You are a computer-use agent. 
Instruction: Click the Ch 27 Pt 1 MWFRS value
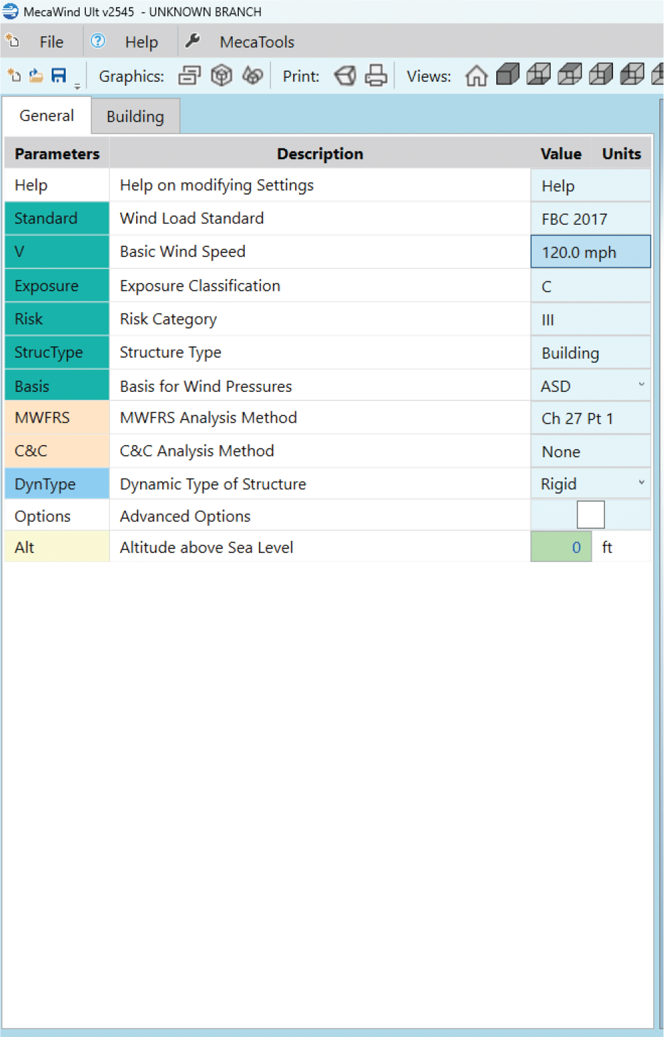pos(590,418)
